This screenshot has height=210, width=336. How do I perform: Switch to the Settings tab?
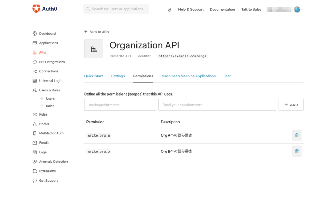pyautogui.click(x=118, y=76)
